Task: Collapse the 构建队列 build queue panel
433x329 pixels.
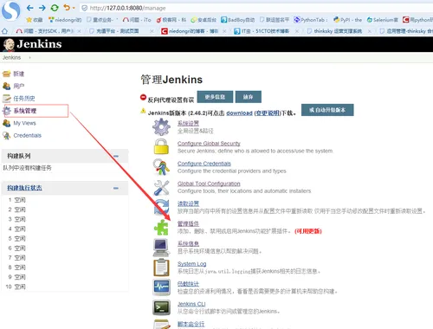Action: (116, 156)
